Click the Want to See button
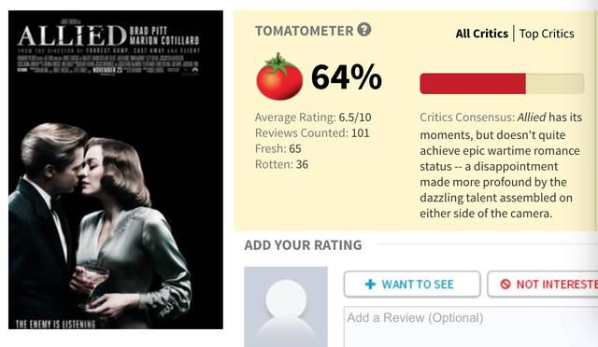Viewport: 598px width, 347px height. point(412,285)
